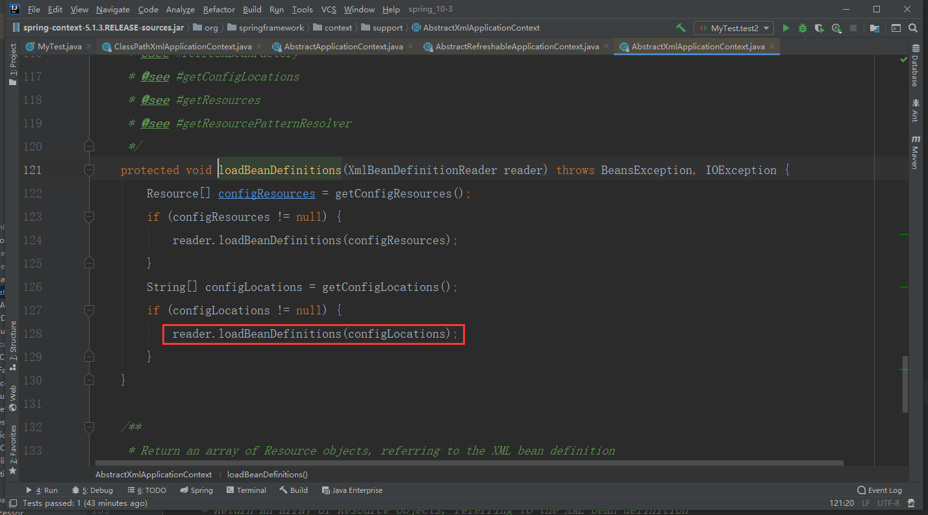This screenshot has height=515, width=928.
Task: Open Search Everywhere magnifier icon
Action: 913,28
